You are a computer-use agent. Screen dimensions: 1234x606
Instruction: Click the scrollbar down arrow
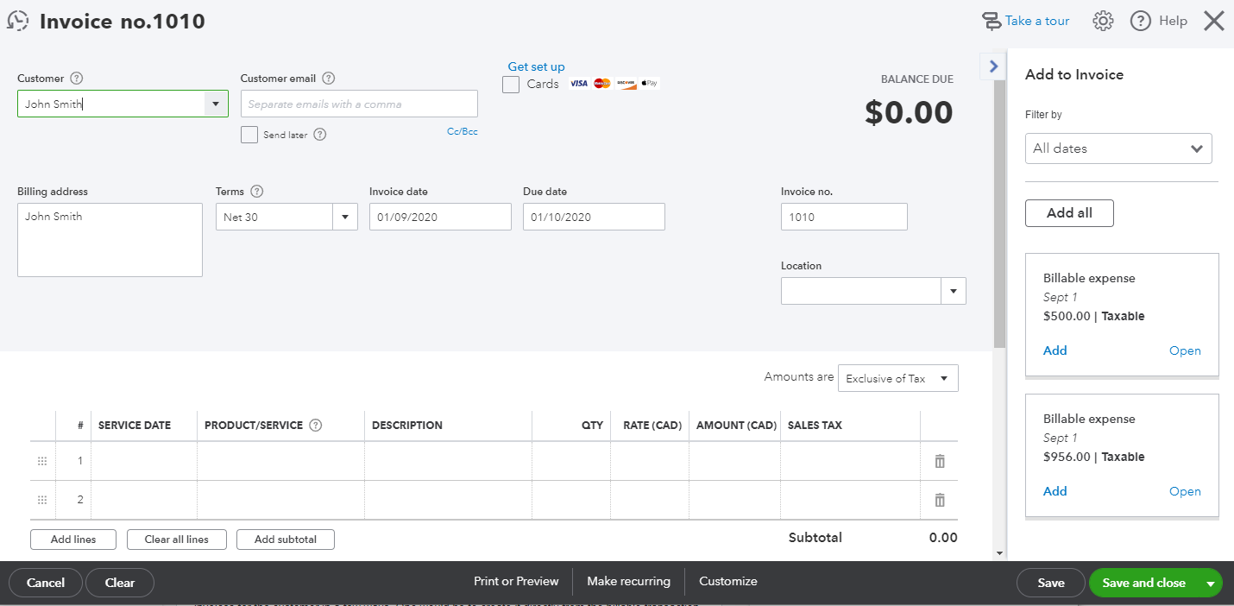coord(999,553)
